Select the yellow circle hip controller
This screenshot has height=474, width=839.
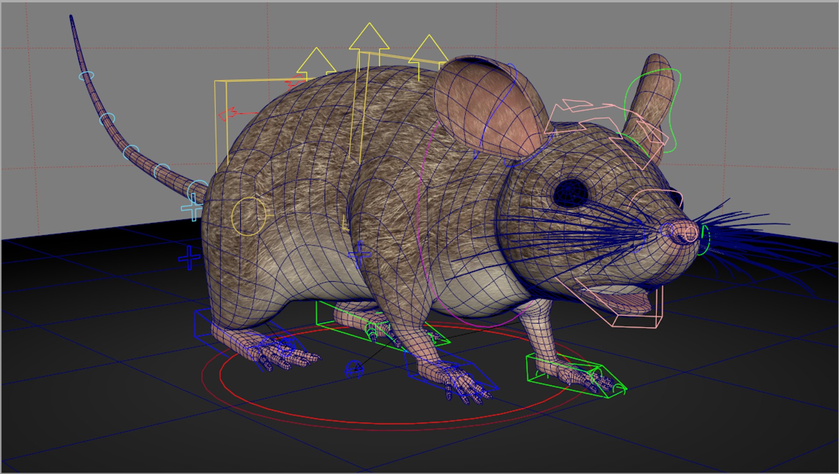coord(248,216)
